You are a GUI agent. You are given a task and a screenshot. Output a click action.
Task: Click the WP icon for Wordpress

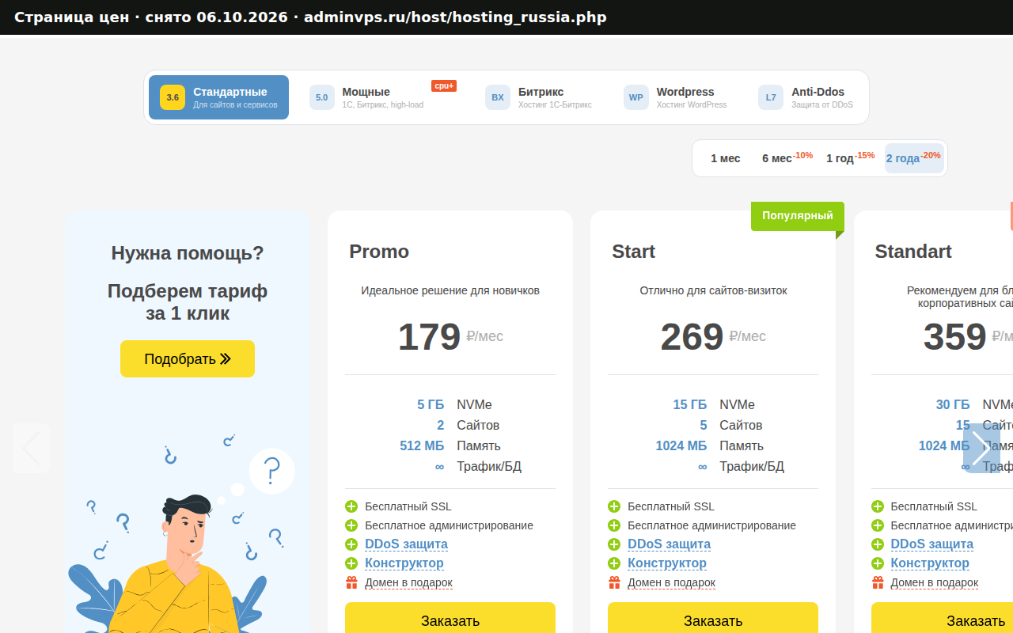point(636,97)
